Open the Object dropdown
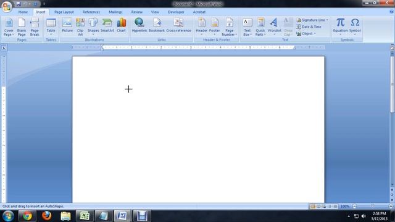This screenshot has height=222, width=395. [x=306, y=33]
